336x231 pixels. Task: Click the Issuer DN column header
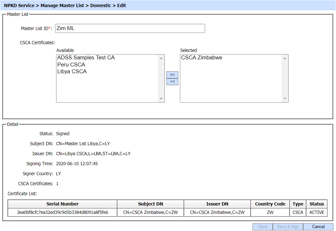click(x=217, y=204)
